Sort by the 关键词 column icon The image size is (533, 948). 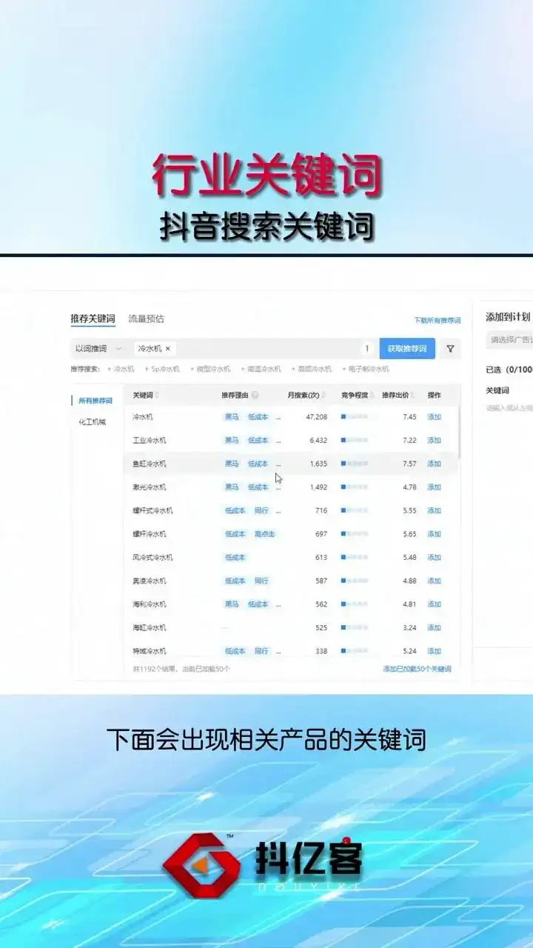pyautogui.click(x=157, y=395)
